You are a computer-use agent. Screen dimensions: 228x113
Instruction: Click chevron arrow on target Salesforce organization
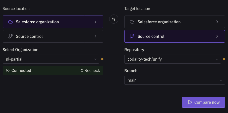pyautogui.click(x=217, y=22)
